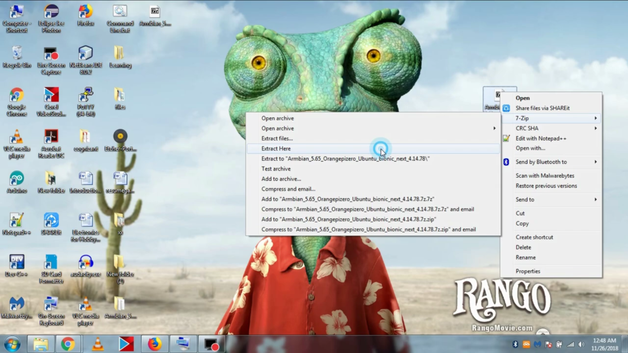Click VLC media player in the taskbar

click(97, 344)
